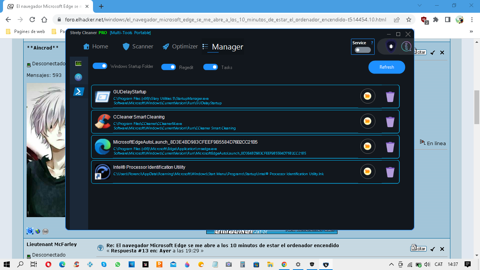This screenshot has width=480, height=270.
Task: Click the Service help question mark
Action: 372,43
